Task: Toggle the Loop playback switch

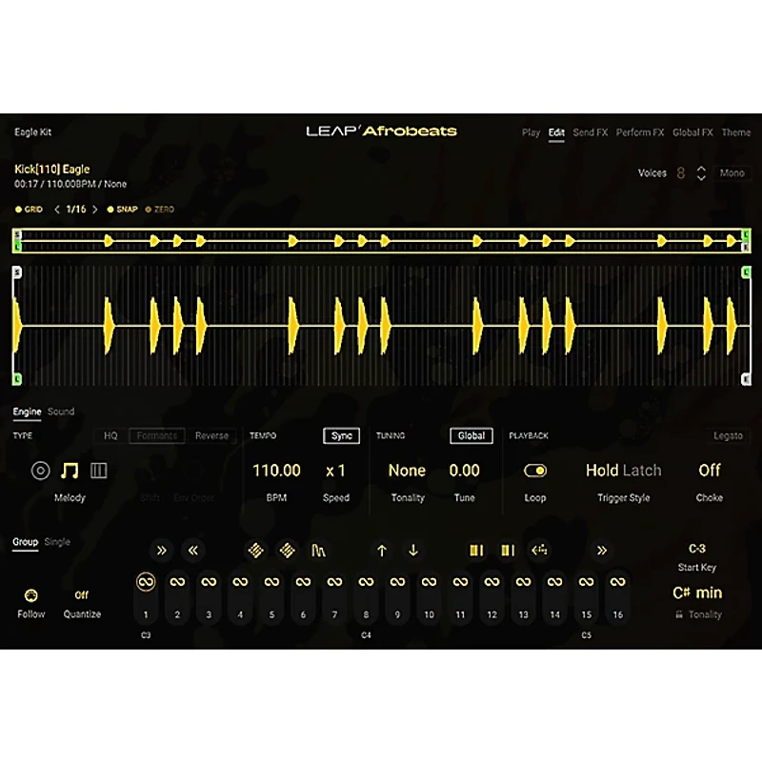Action: click(535, 470)
